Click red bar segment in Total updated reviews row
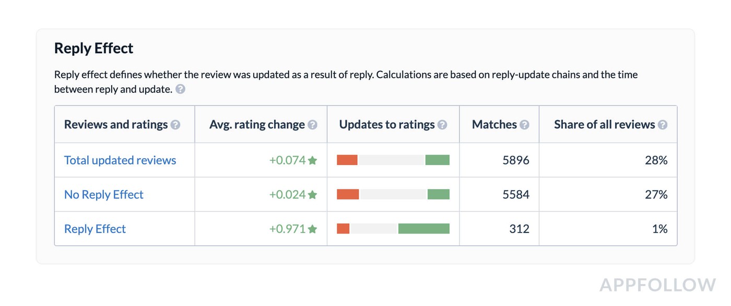 point(347,160)
